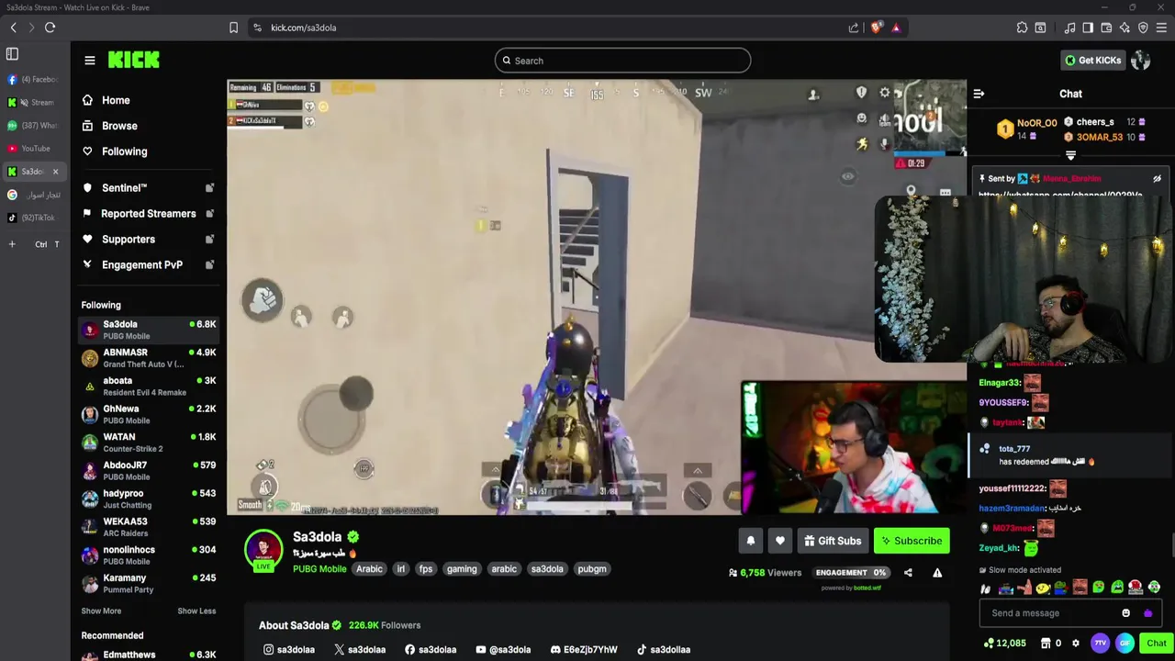Viewport: 1175px width, 661px height.
Task: Open Brave VPN shield icon
Action: [1143, 28]
